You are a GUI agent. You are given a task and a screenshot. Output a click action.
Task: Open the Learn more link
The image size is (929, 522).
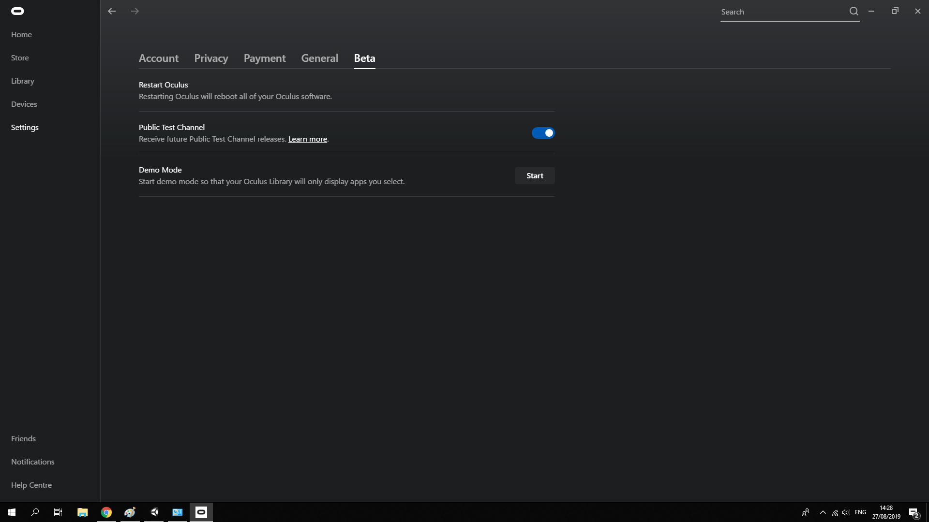pyautogui.click(x=308, y=139)
